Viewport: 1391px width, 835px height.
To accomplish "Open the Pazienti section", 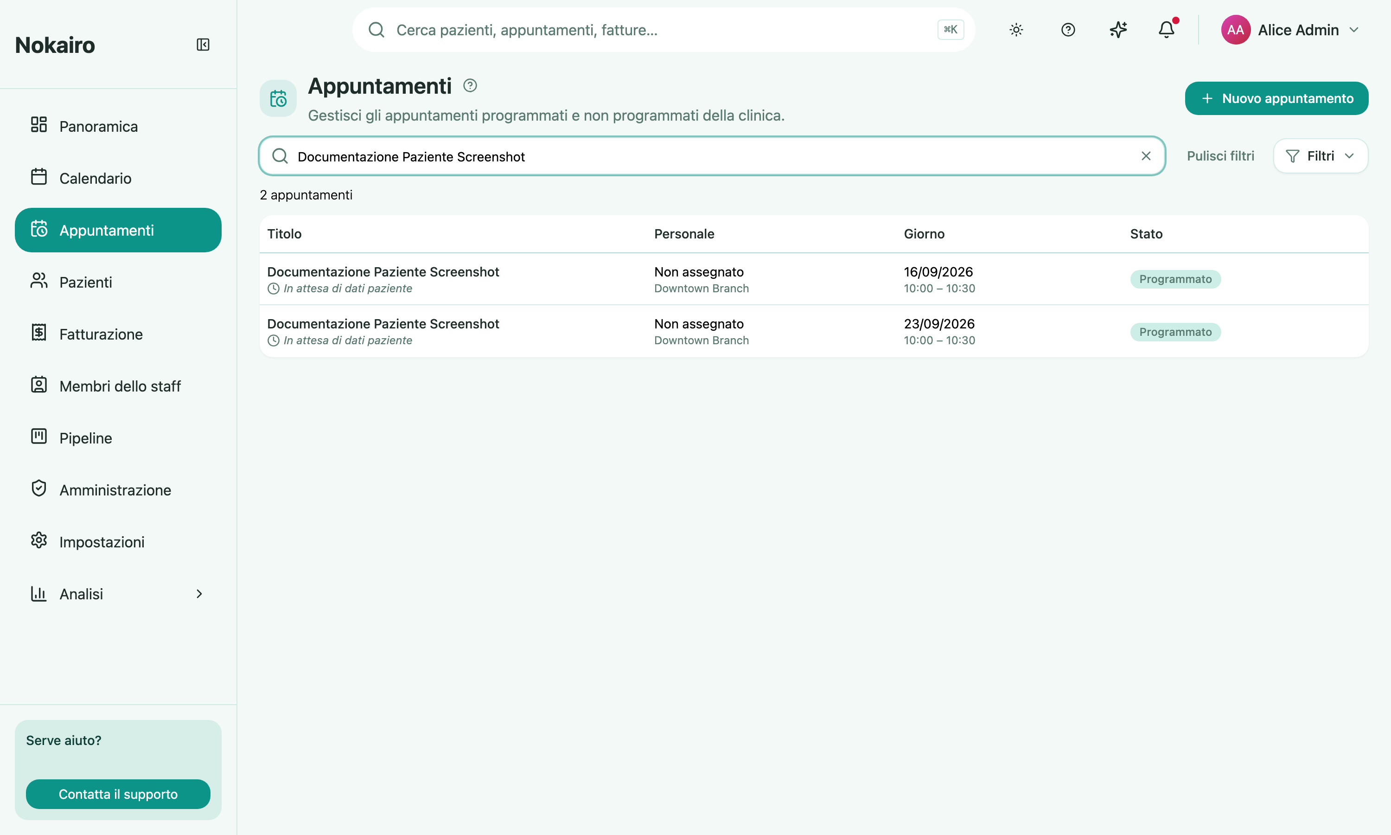I will point(118,282).
